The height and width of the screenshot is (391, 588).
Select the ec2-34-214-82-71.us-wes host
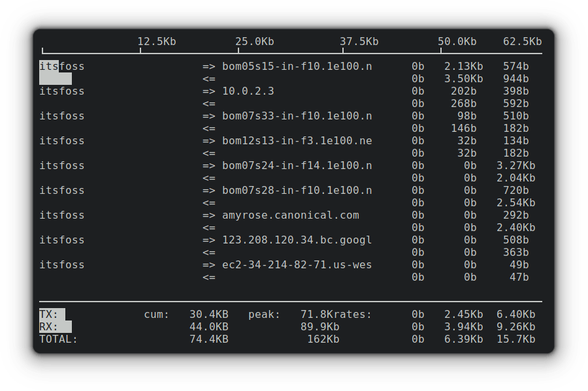point(297,265)
